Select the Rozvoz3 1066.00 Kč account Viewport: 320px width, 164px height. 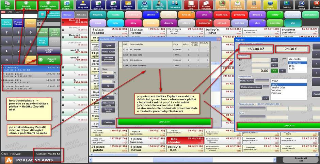tap(75, 36)
